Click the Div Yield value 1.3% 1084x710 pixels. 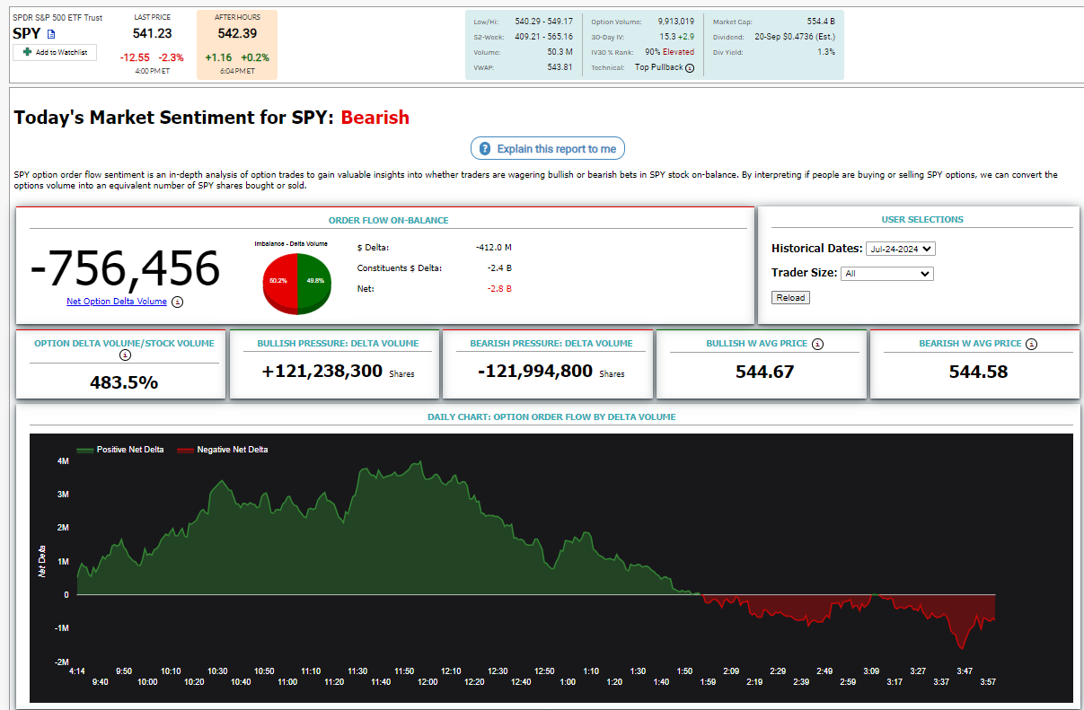coord(826,52)
